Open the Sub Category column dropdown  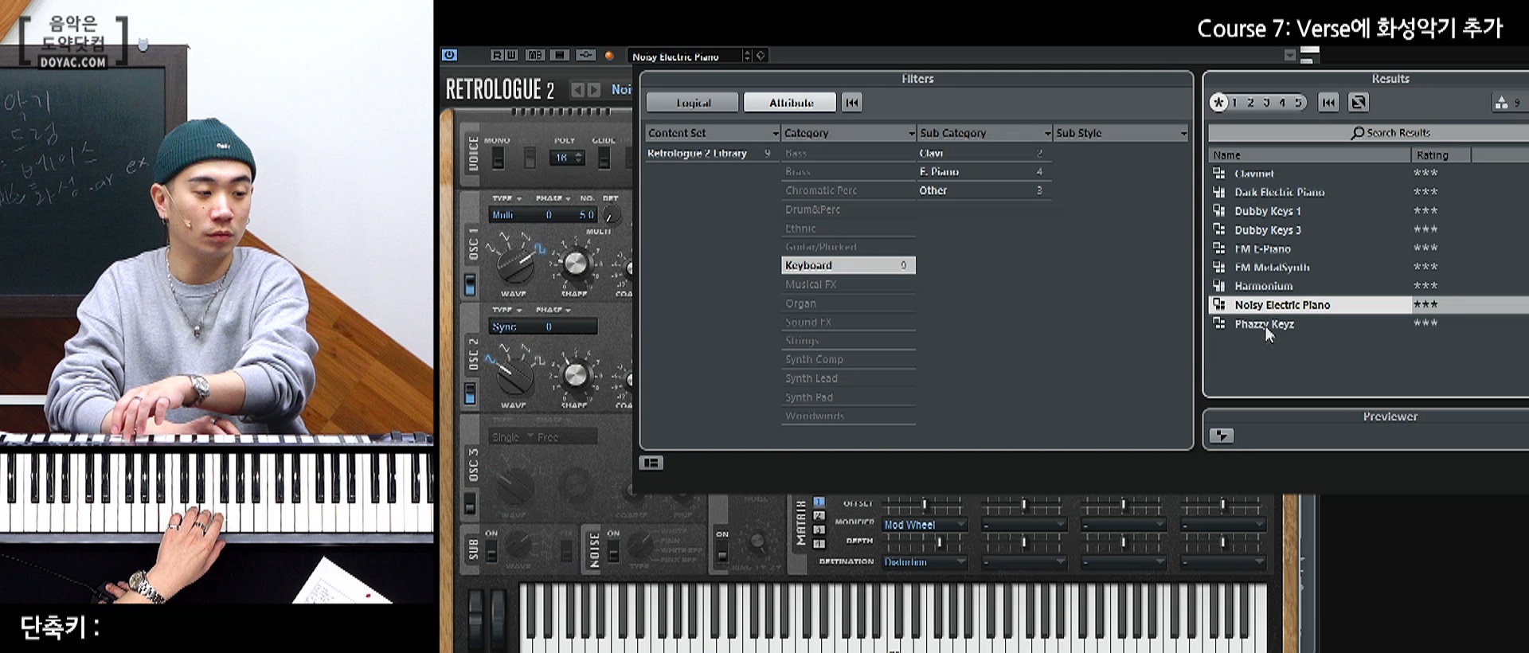pyautogui.click(x=1047, y=133)
